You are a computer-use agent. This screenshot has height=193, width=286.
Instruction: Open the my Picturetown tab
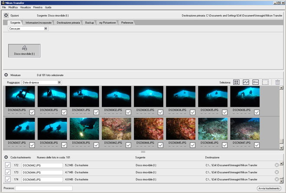107,22
